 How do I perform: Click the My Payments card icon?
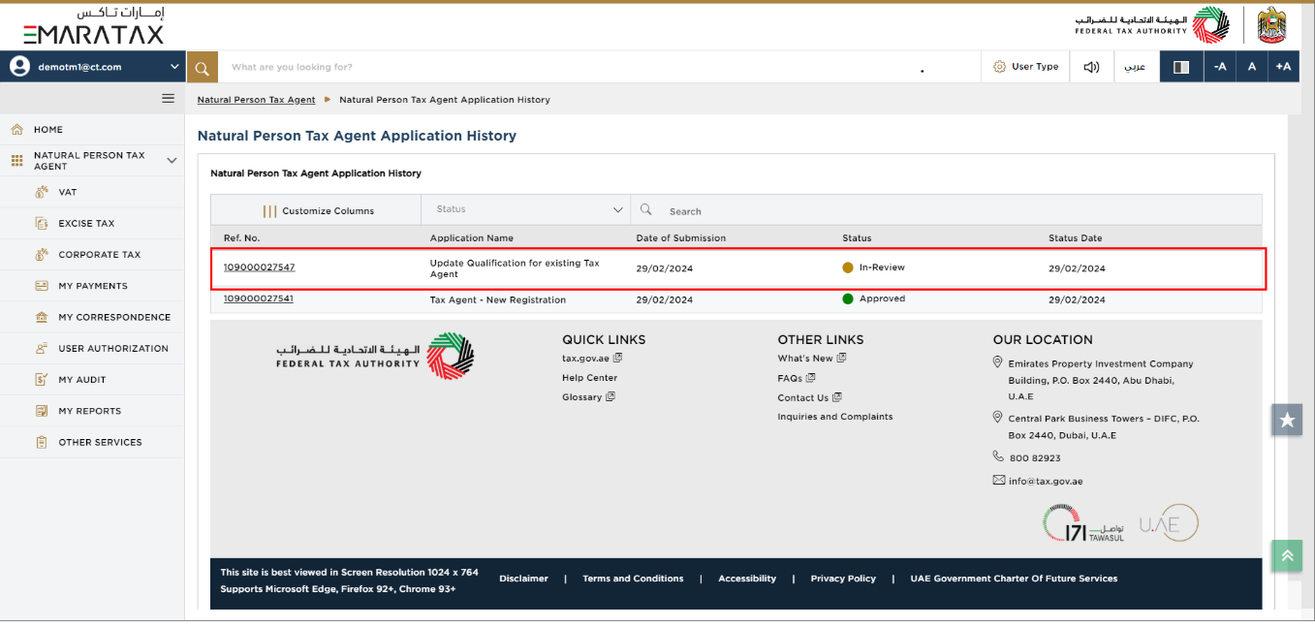pyautogui.click(x=42, y=286)
